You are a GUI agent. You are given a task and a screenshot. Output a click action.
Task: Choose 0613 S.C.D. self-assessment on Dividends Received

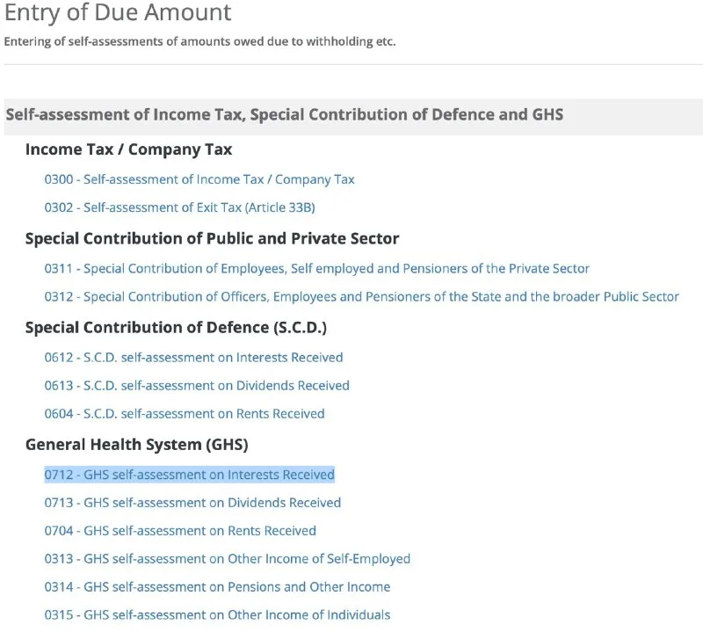point(197,386)
